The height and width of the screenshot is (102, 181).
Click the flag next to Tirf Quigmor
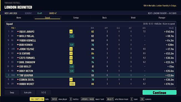[18, 75]
